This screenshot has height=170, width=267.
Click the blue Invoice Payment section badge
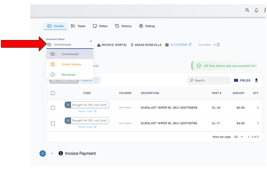pos(43,153)
